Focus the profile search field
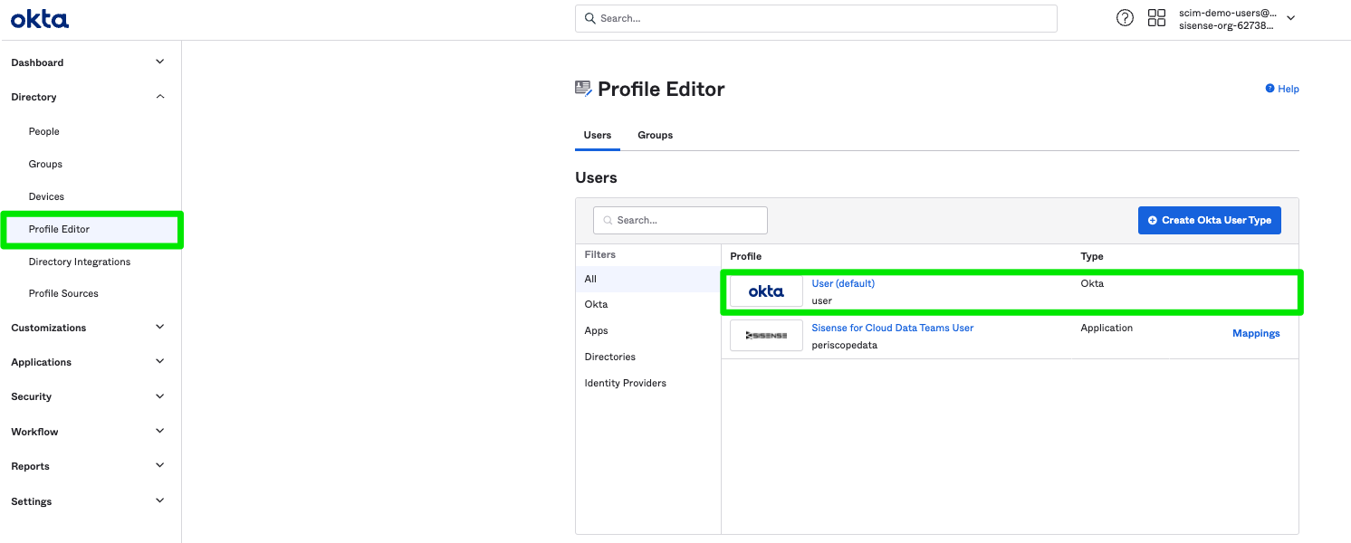The image size is (1351, 543). pyautogui.click(x=680, y=220)
